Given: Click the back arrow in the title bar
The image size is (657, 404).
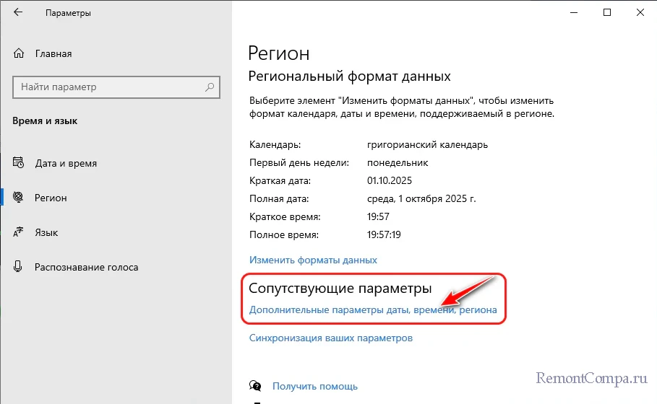Looking at the screenshot, I should click(18, 13).
